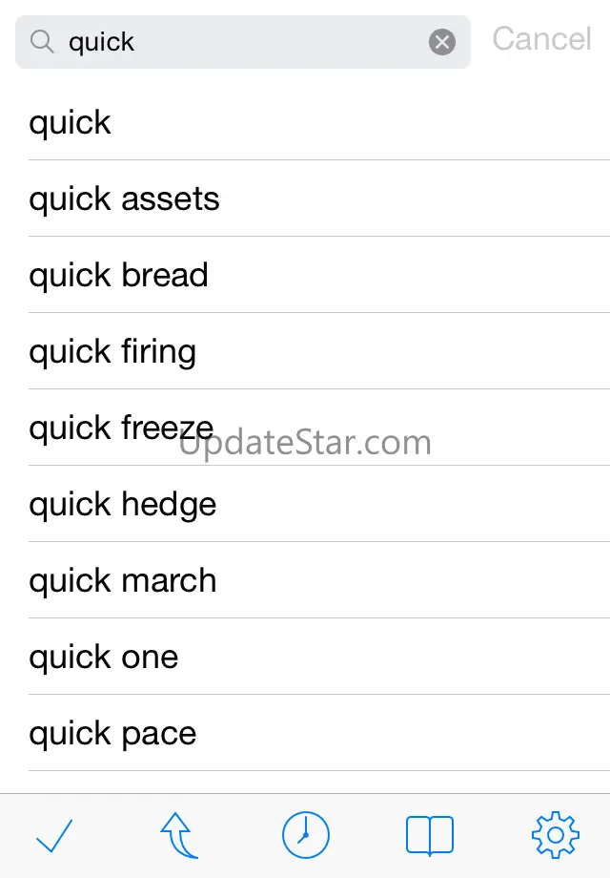This screenshot has width=610, height=878.
Task: Tap the blank row below "quick pace"
Action: [305, 783]
